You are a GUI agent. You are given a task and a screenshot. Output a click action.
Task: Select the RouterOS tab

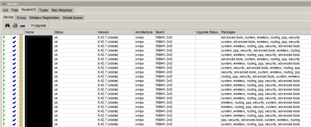tap(29, 10)
